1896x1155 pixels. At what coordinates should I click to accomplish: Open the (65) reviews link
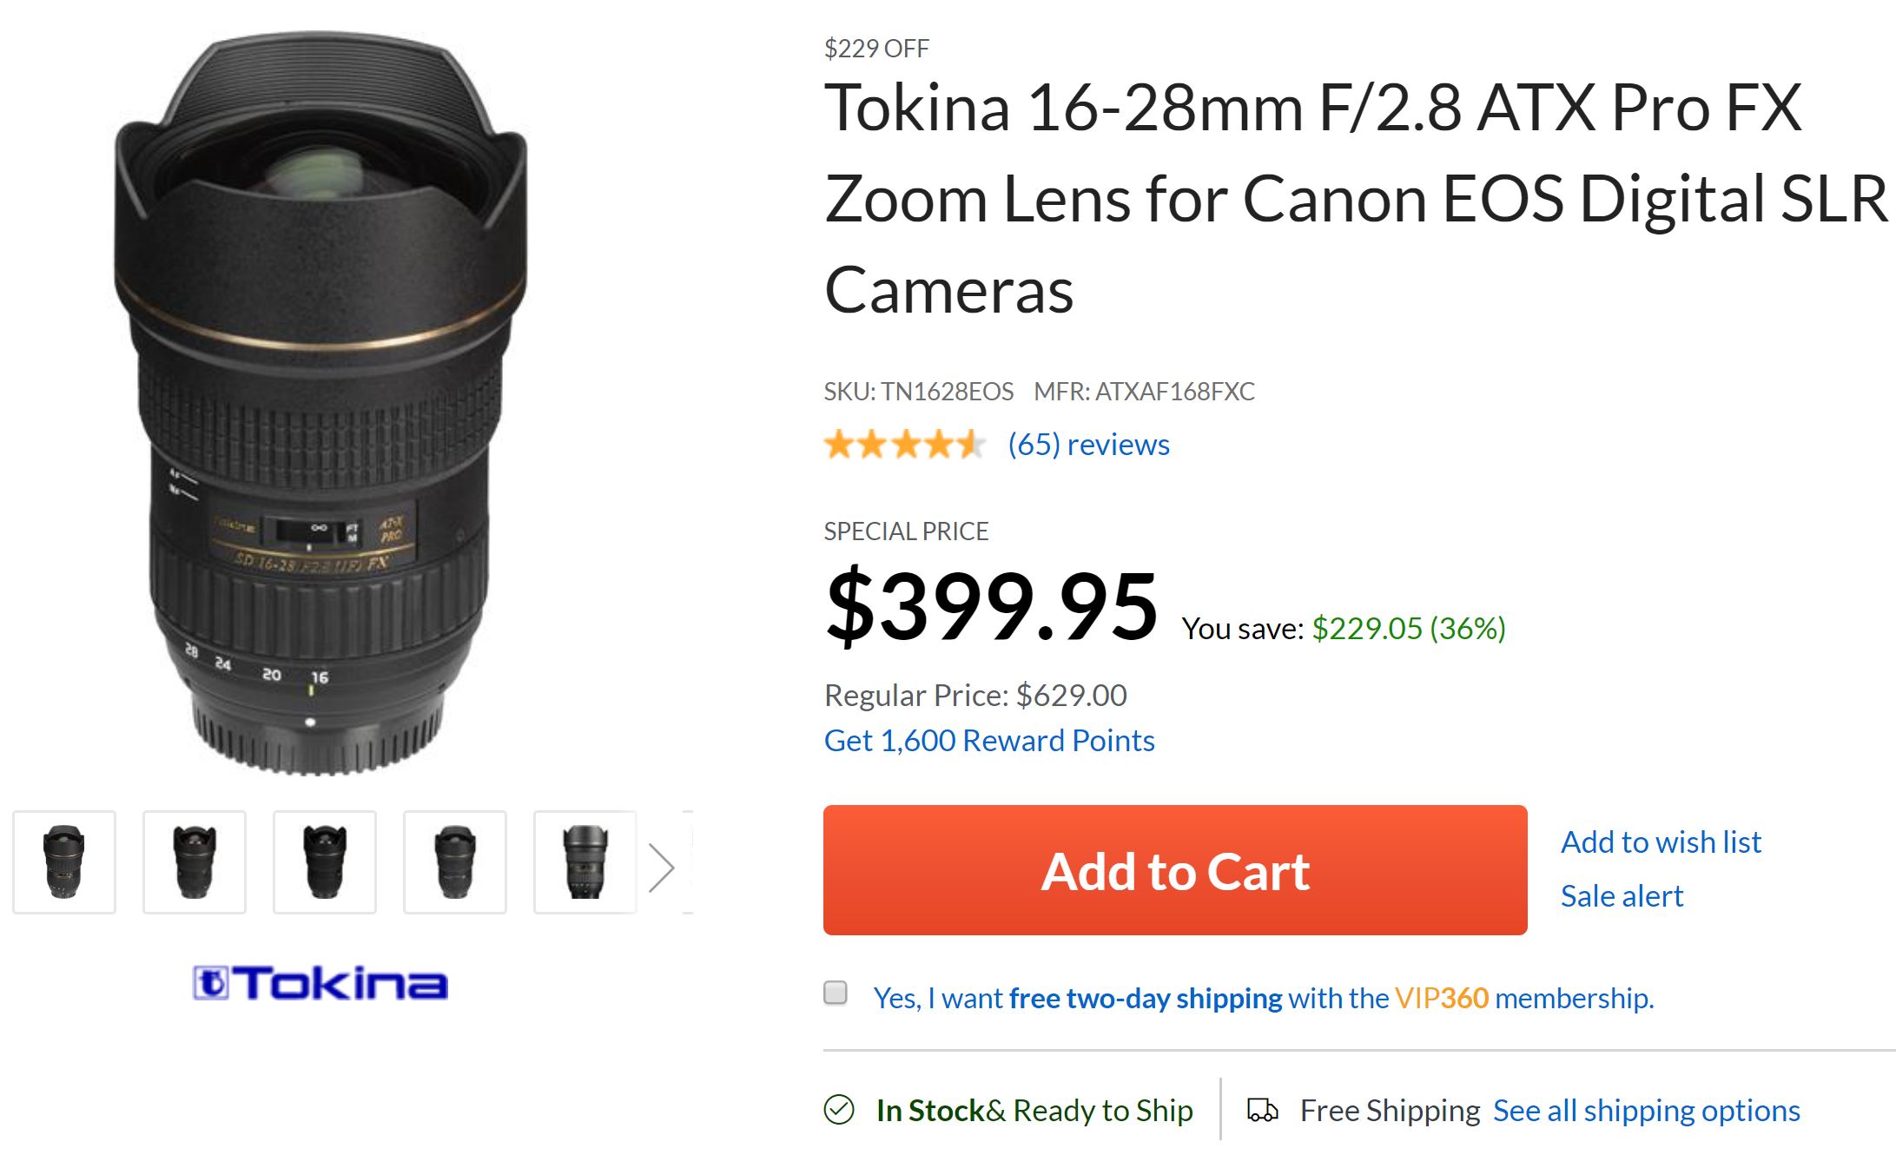(1088, 445)
